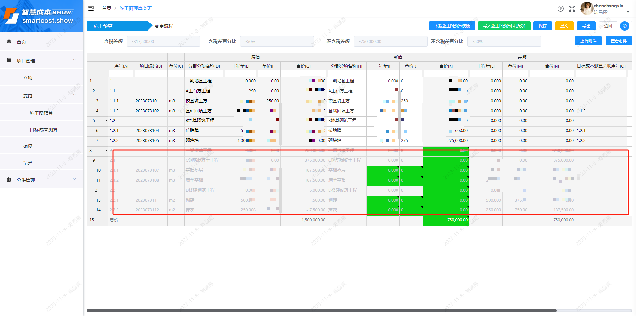Collapse the 变更 submenu chevron

click(74, 95)
